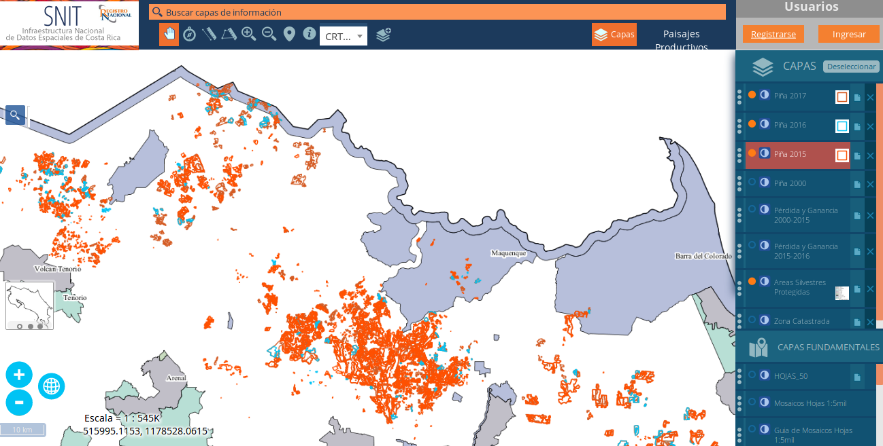The image size is (883, 446).
Task: Open options dots for Piña 2016 layer
Action: click(739, 125)
